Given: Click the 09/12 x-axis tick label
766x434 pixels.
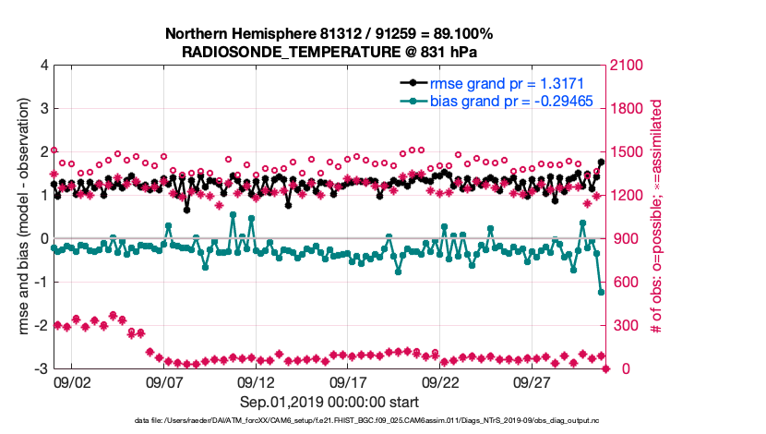Looking at the screenshot, I should point(257,381).
